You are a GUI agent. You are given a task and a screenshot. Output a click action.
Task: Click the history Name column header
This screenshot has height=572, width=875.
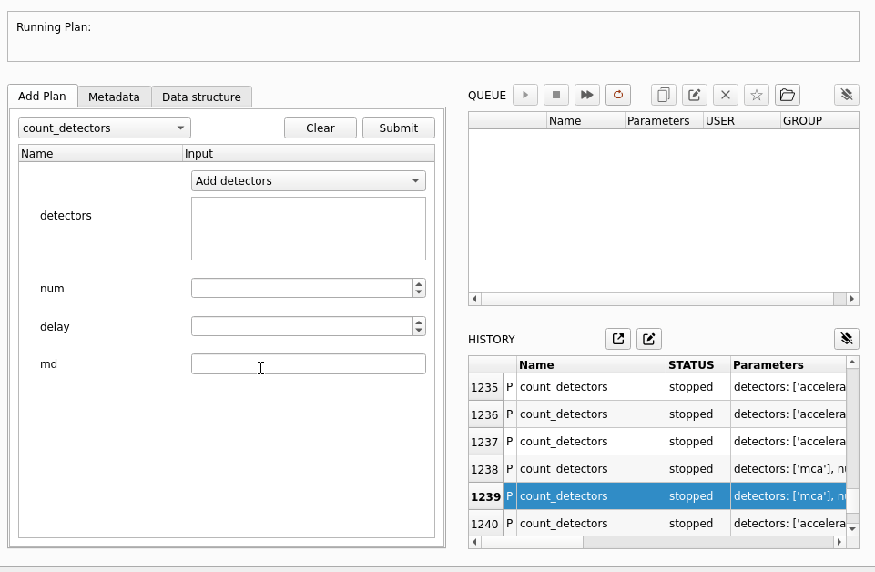[x=591, y=365]
